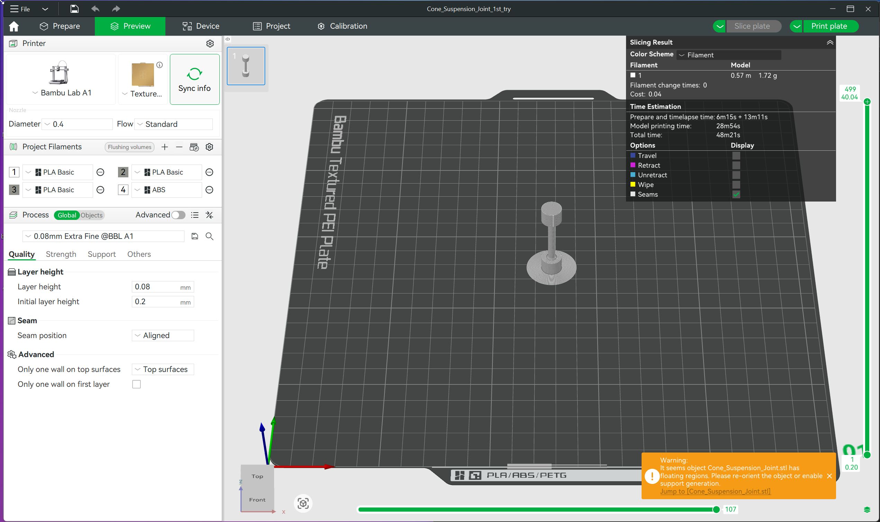Click the home icon
Screen dimensions: 880x522
point(14,26)
